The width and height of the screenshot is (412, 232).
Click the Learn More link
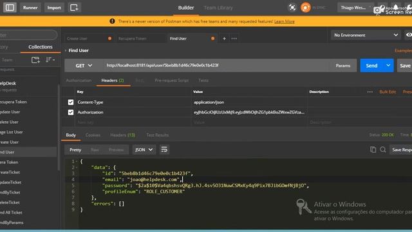coord(285,21)
